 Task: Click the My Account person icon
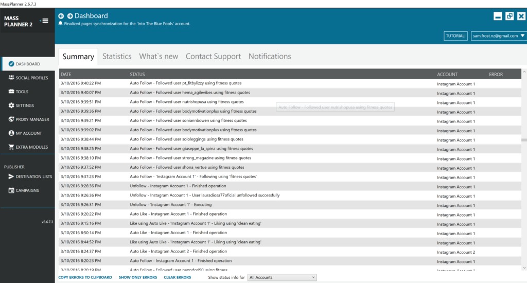pyautogui.click(x=11, y=133)
